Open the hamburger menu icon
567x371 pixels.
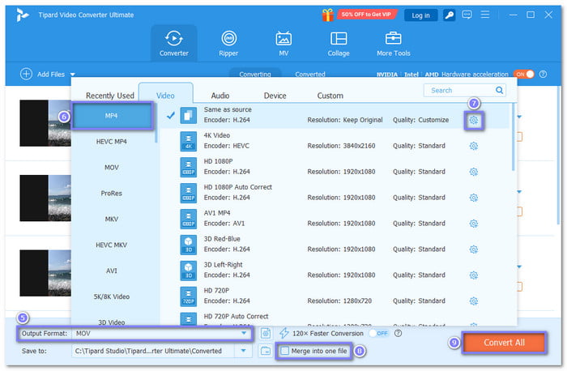(x=485, y=15)
